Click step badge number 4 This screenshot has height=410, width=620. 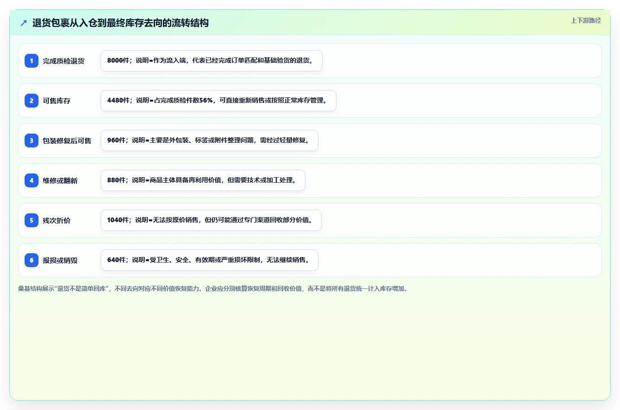[32, 180]
